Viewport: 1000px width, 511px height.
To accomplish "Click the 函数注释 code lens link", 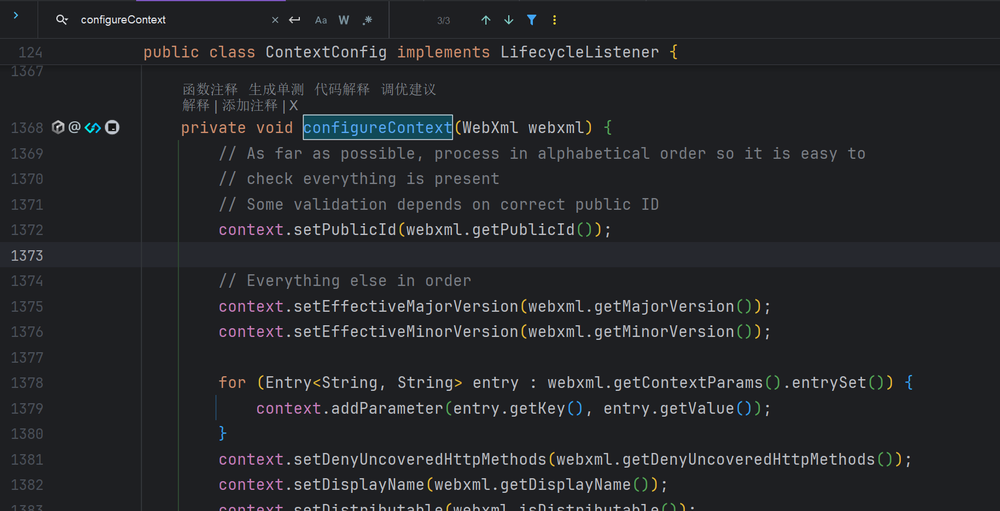I will (210, 89).
